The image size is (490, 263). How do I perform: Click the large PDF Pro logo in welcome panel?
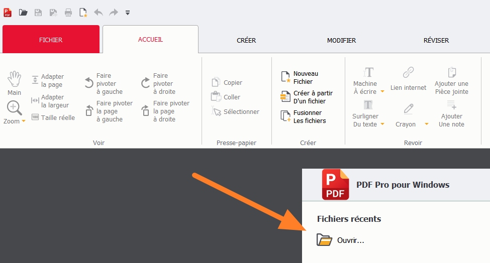point(335,185)
